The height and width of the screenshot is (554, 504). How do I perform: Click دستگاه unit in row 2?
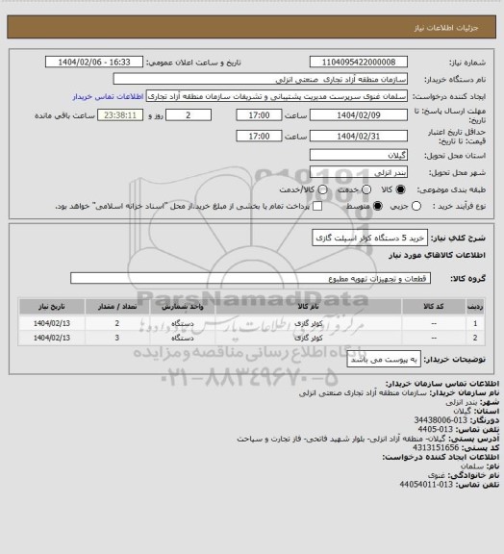pyautogui.click(x=183, y=338)
